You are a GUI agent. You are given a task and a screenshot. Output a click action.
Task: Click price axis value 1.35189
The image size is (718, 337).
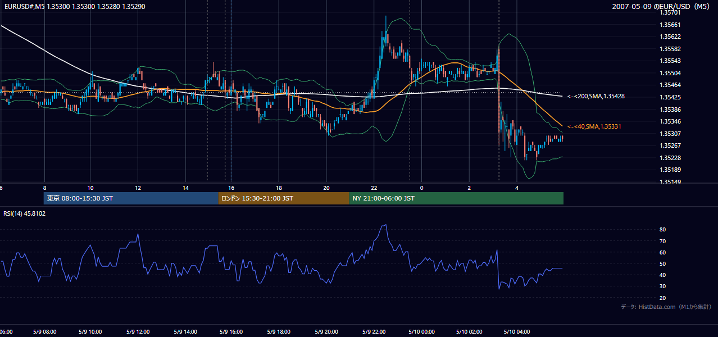tap(671, 170)
